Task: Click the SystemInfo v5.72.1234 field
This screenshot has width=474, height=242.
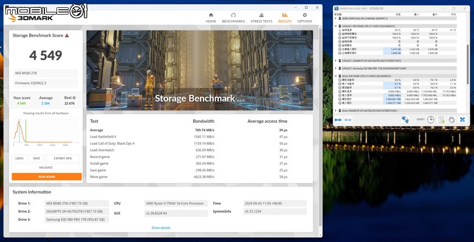Action: coord(275,212)
